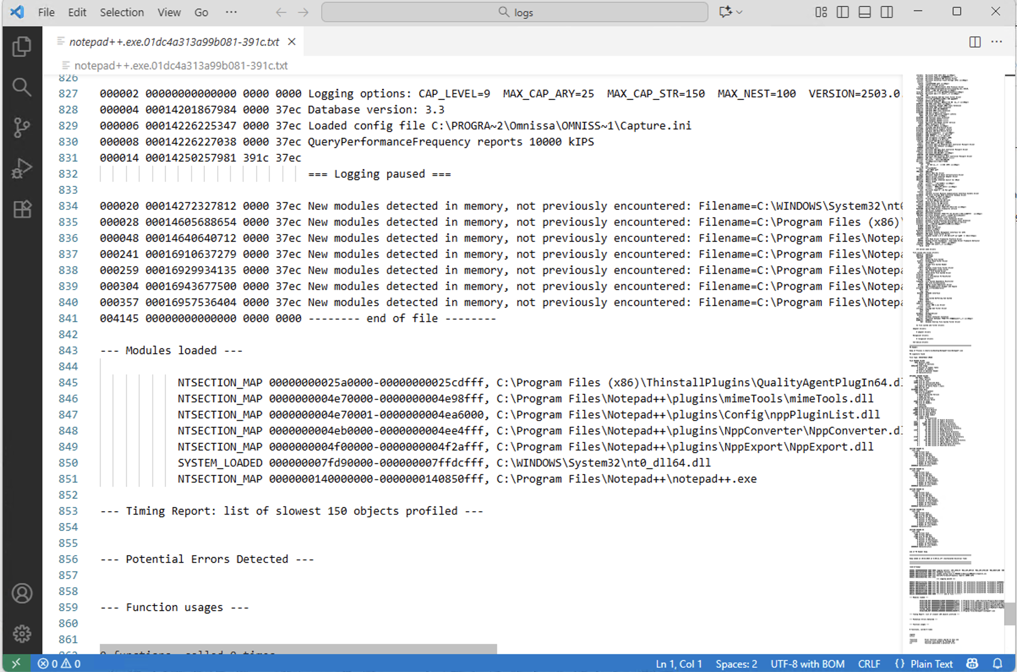Viewport: 1017px width, 672px height.
Task: Open the Selection menu
Action: [x=122, y=12]
